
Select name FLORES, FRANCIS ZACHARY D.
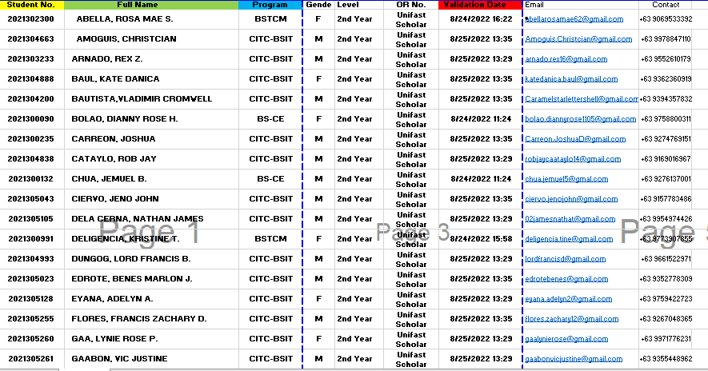point(139,319)
